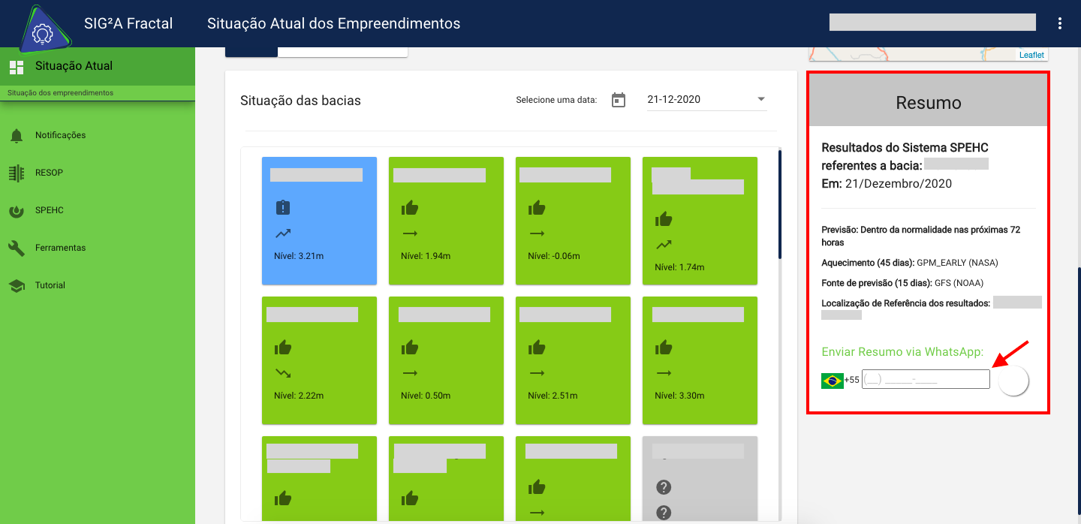Screen dimensions: 1081x524
Task: Click the Brazil flag next to +55
Action: pyautogui.click(x=833, y=381)
